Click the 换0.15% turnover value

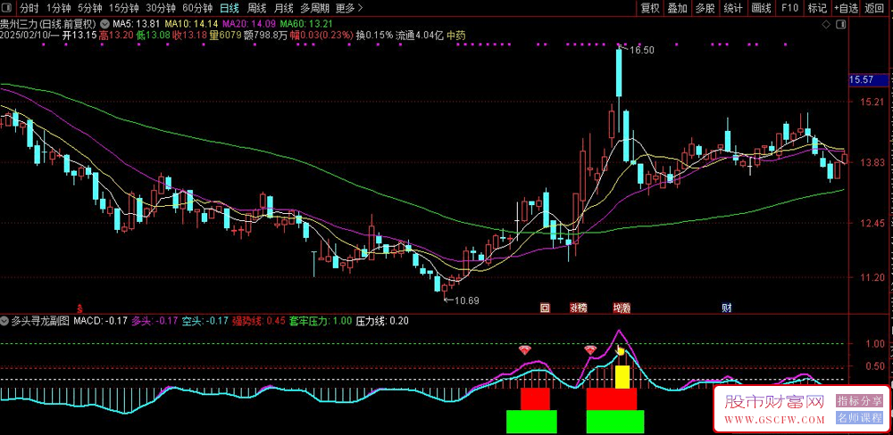(375, 36)
